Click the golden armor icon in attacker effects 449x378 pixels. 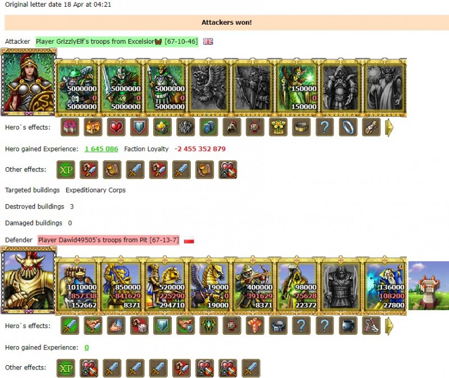click(x=278, y=127)
